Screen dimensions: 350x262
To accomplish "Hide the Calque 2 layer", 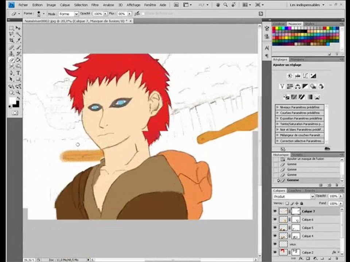I will (275, 252).
